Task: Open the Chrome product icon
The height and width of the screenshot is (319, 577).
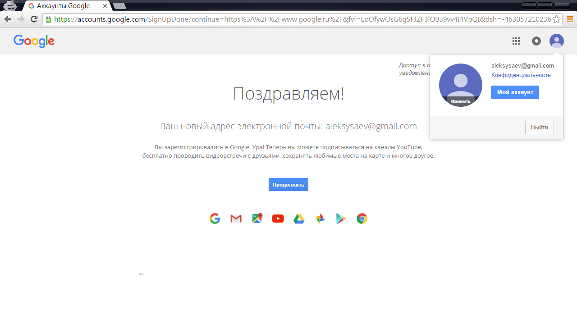Action: click(x=362, y=219)
